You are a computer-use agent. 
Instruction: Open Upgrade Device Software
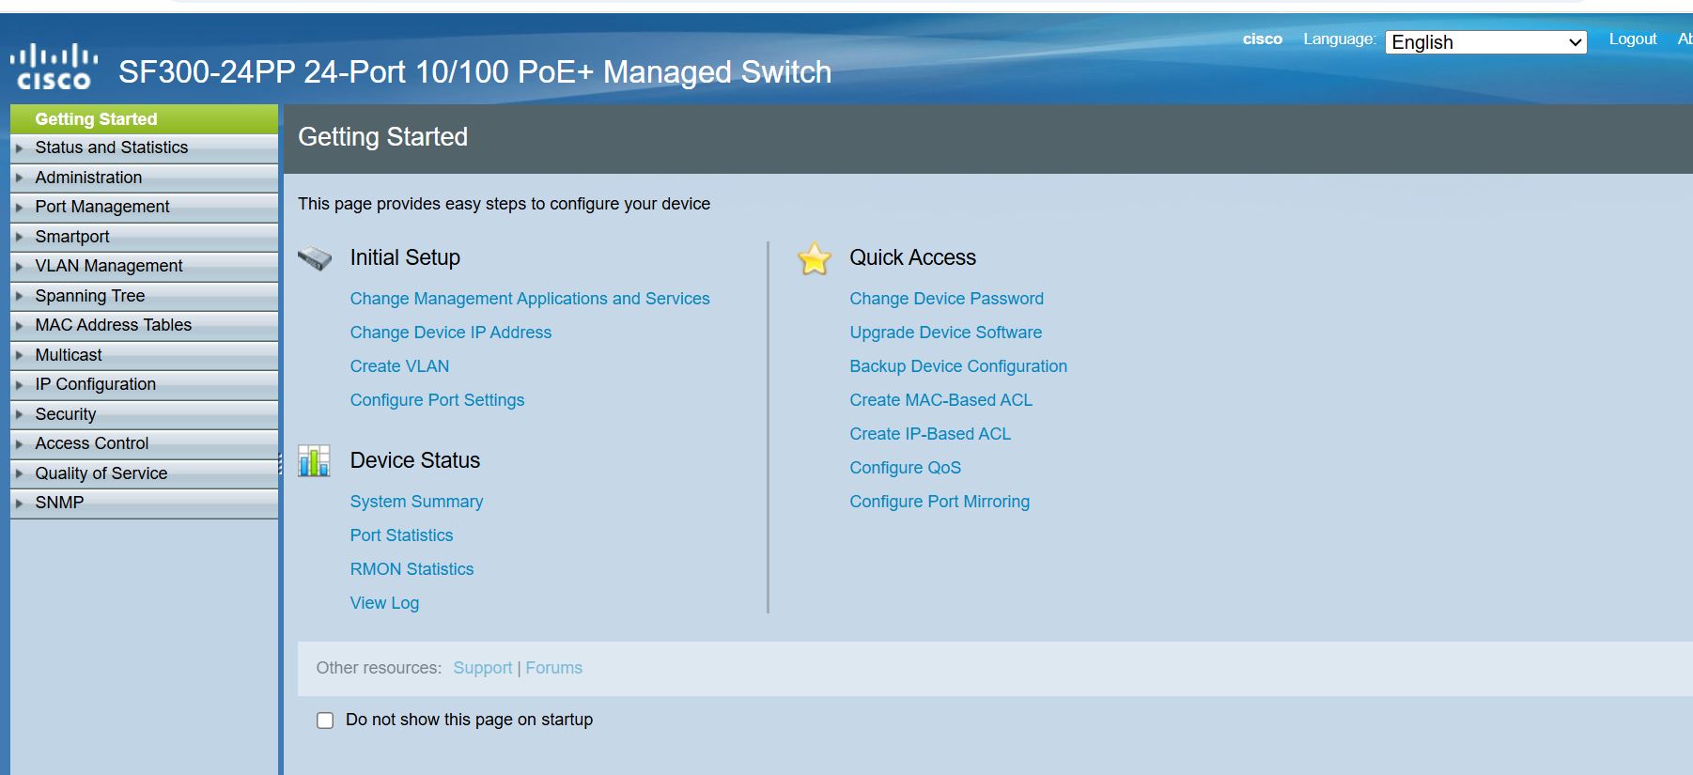[x=945, y=333]
